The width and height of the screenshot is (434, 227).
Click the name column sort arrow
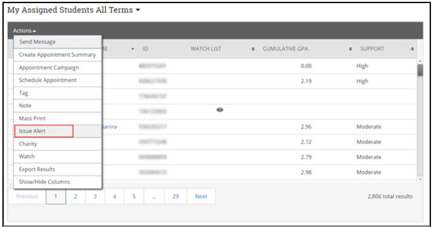coord(133,49)
